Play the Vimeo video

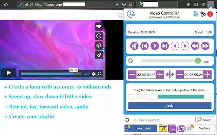[x=9, y=73]
